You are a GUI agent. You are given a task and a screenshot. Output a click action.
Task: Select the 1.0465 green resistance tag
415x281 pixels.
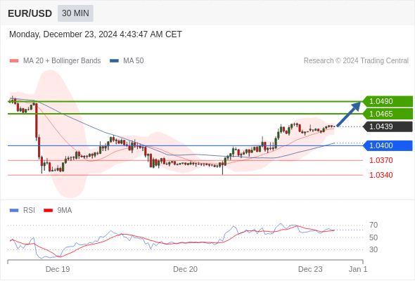388,114
